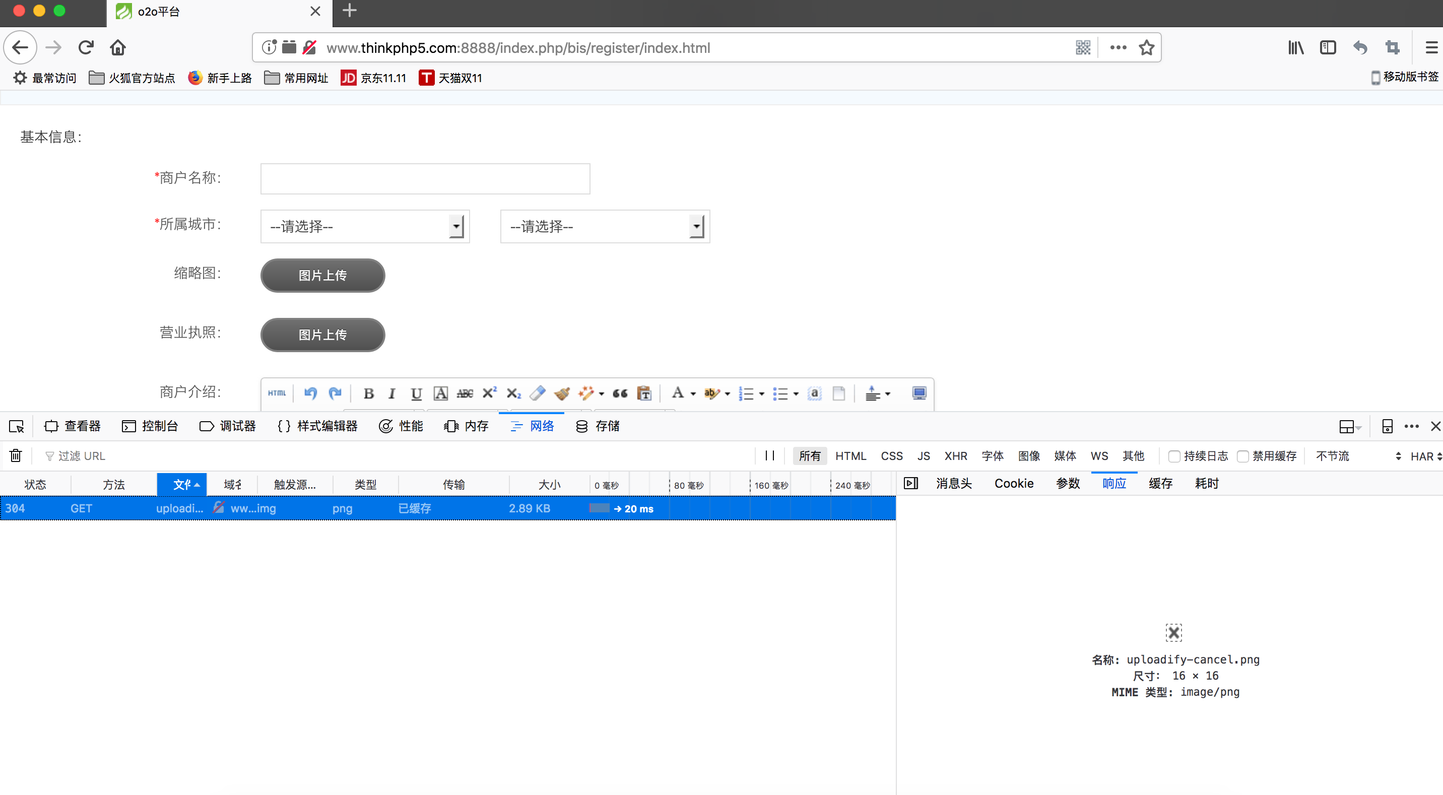The width and height of the screenshot is (1443, 795).
Task: Switch to the 调试器 debugger tab
Action: pyautogui.click(x=227, y=426)
